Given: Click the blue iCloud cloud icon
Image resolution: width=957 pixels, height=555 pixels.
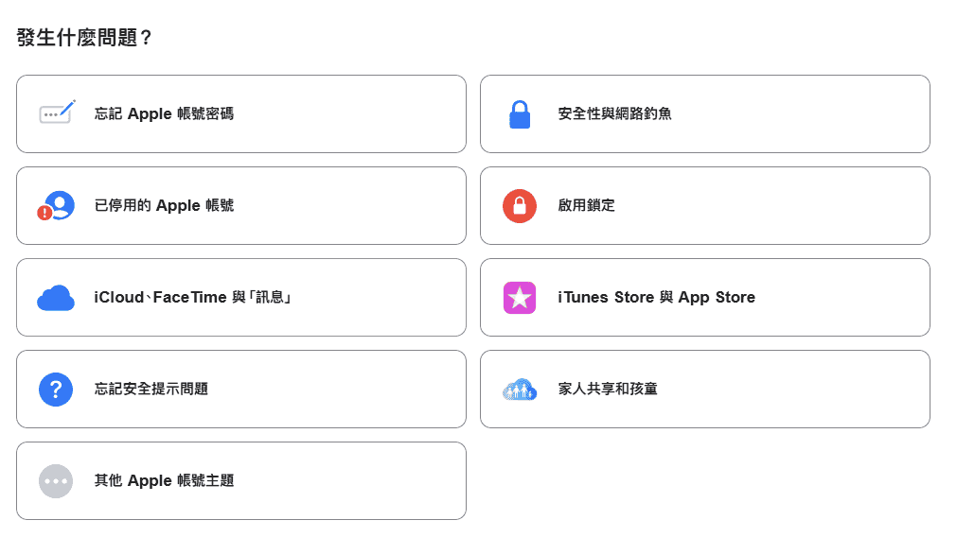Looking at the screenshot, I should pos(56,298).
